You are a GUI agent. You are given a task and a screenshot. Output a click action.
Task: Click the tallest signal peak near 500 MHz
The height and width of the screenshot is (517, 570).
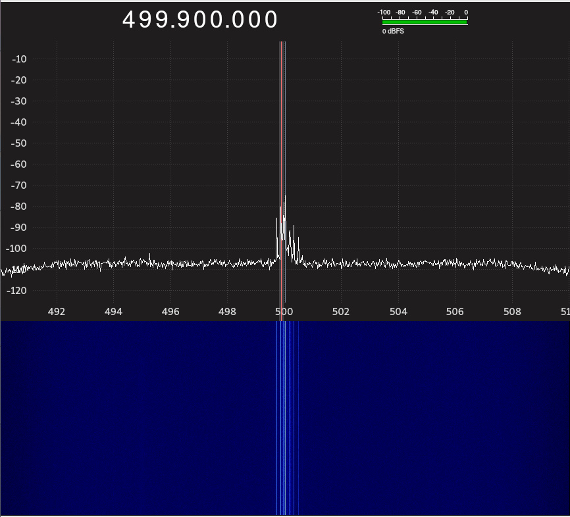[285, 198]
